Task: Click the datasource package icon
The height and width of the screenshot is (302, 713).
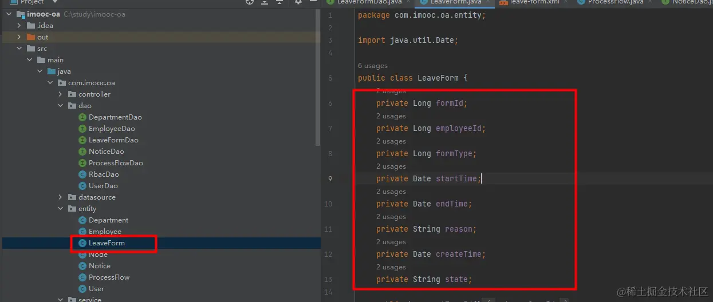Action: (x=72, y=197)
